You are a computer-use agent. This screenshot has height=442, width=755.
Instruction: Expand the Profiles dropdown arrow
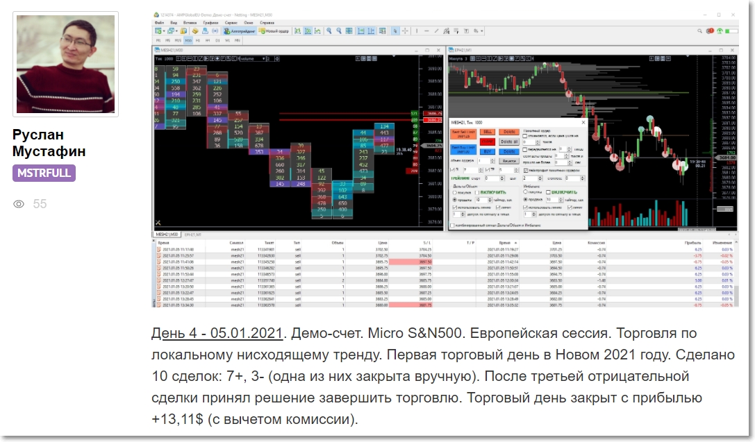coord(176,31)
